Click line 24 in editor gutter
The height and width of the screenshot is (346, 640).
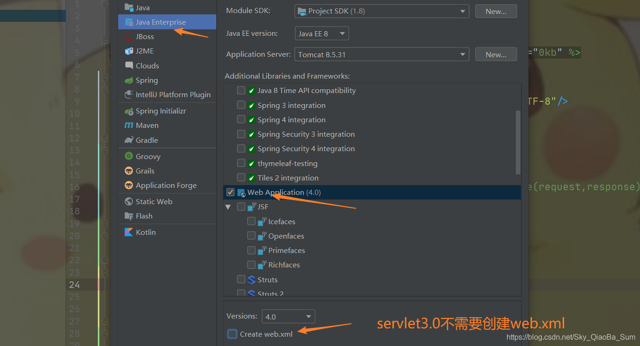(74, 285)
